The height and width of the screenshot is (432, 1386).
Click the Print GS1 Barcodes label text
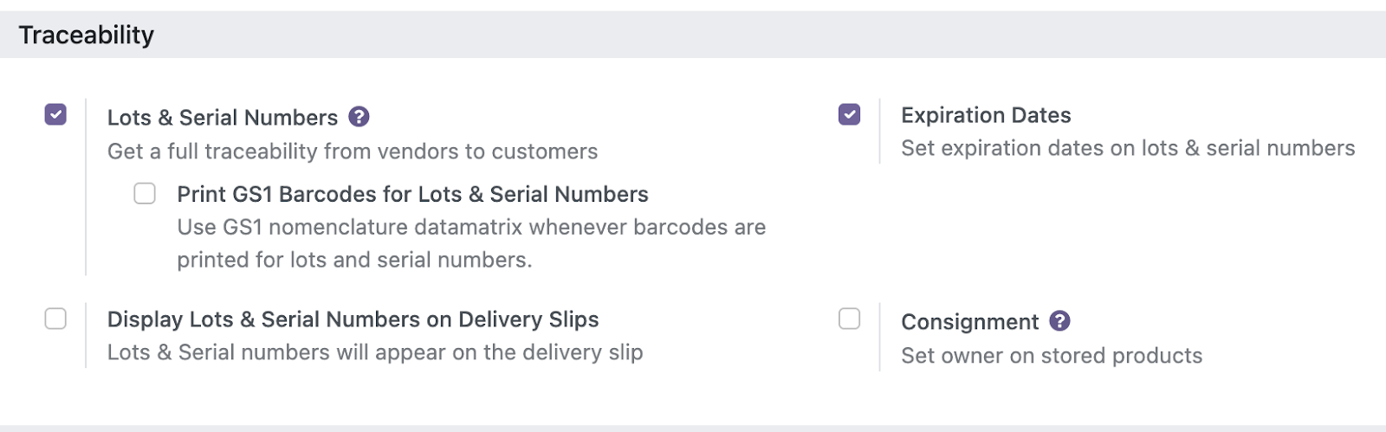(412, 194)
